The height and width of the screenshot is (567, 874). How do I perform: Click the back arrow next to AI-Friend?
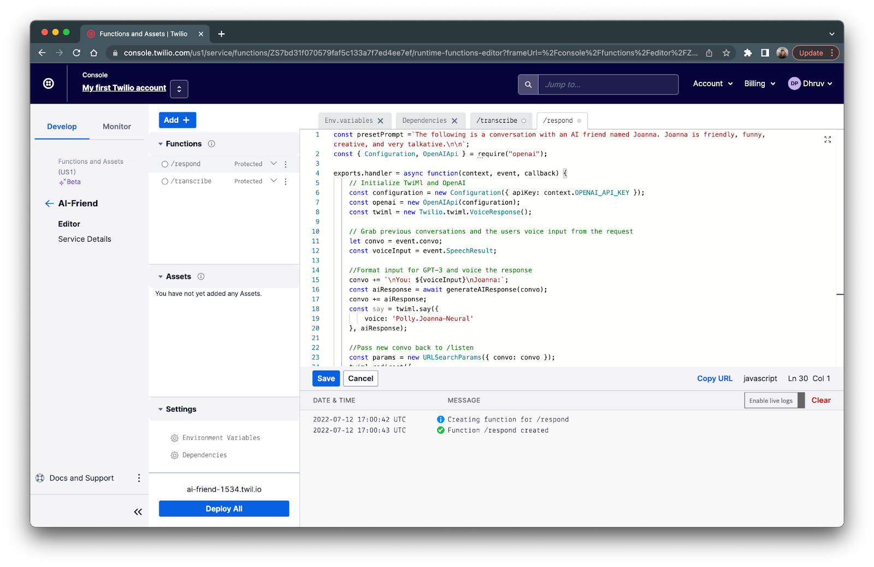pos(49,204)
